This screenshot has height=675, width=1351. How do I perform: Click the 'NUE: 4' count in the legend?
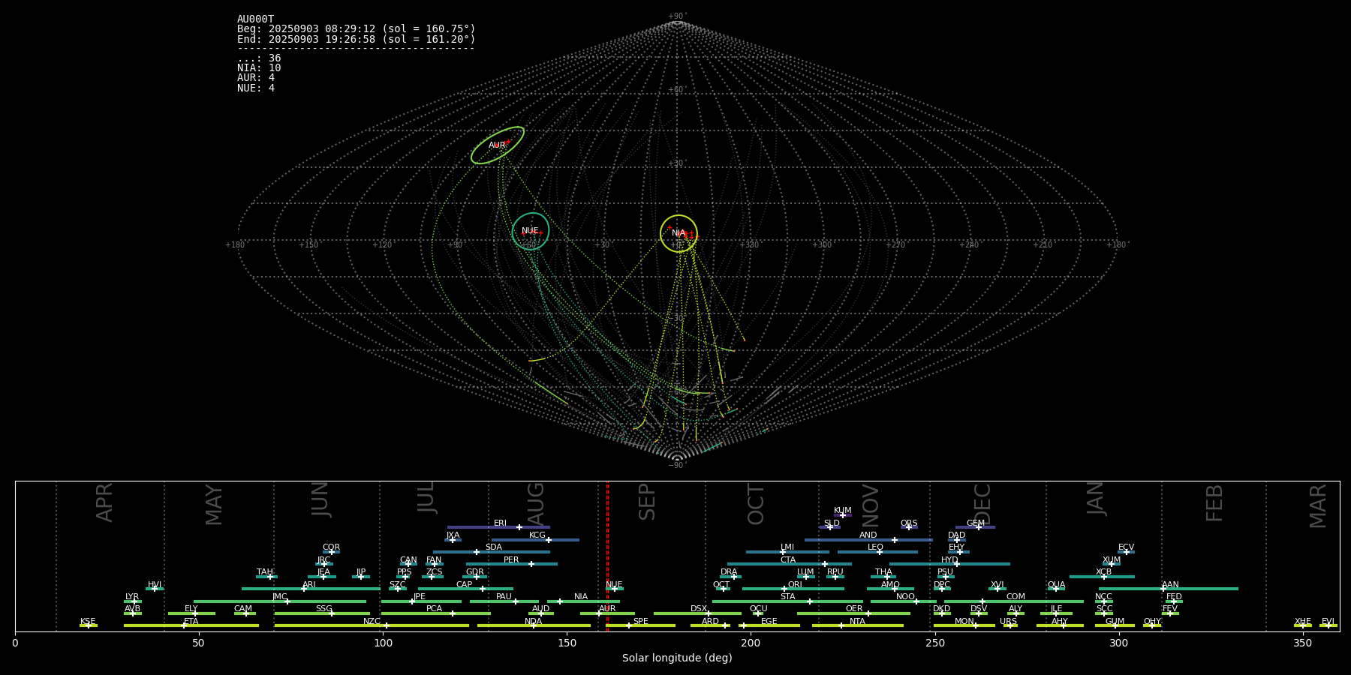coord(256,88)
